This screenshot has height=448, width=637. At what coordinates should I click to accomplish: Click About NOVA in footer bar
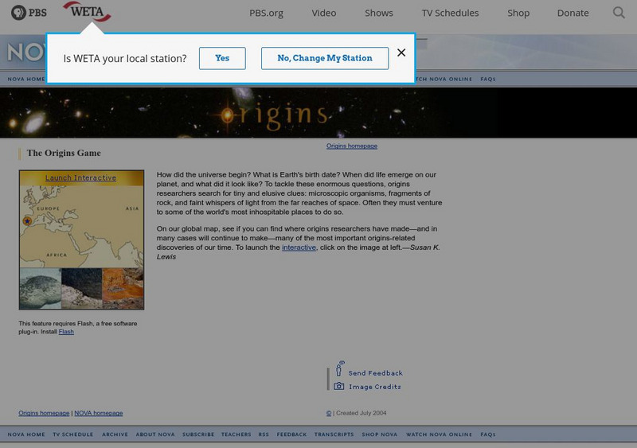click(x=155, y=434)
